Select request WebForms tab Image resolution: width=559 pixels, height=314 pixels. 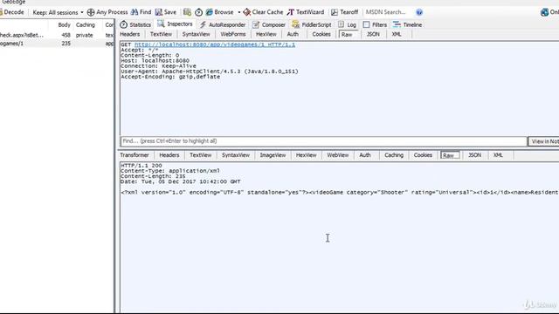tap(233, 34)
